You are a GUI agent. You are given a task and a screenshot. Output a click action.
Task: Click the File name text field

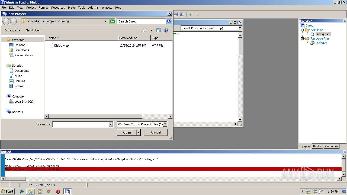tap(81, 124)
